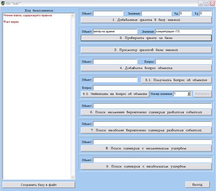Viewport: 216px width, 191px height.
Task: Click the Выход button
Action: tap(197, 185)
